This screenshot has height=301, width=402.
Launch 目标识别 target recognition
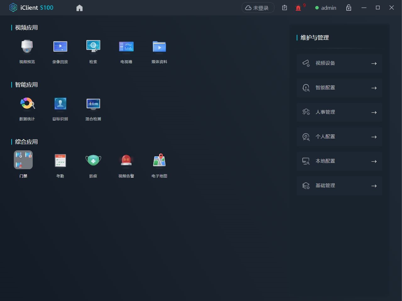[x=60, y=104]
